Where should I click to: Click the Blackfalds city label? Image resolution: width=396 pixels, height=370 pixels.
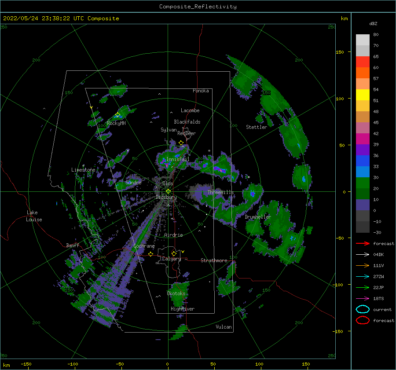[187, 122]
